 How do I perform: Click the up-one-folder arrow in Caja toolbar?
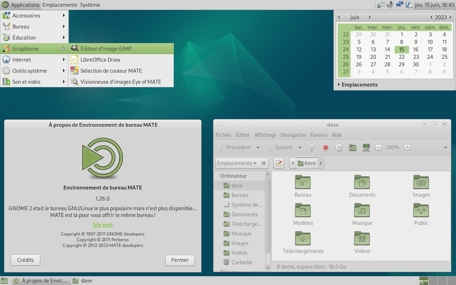312,148
